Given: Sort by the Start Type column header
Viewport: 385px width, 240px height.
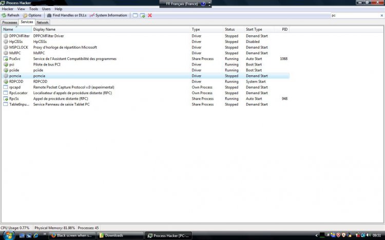Looking at the screenshot, I should pyautogui.click(x=259, y=29).
